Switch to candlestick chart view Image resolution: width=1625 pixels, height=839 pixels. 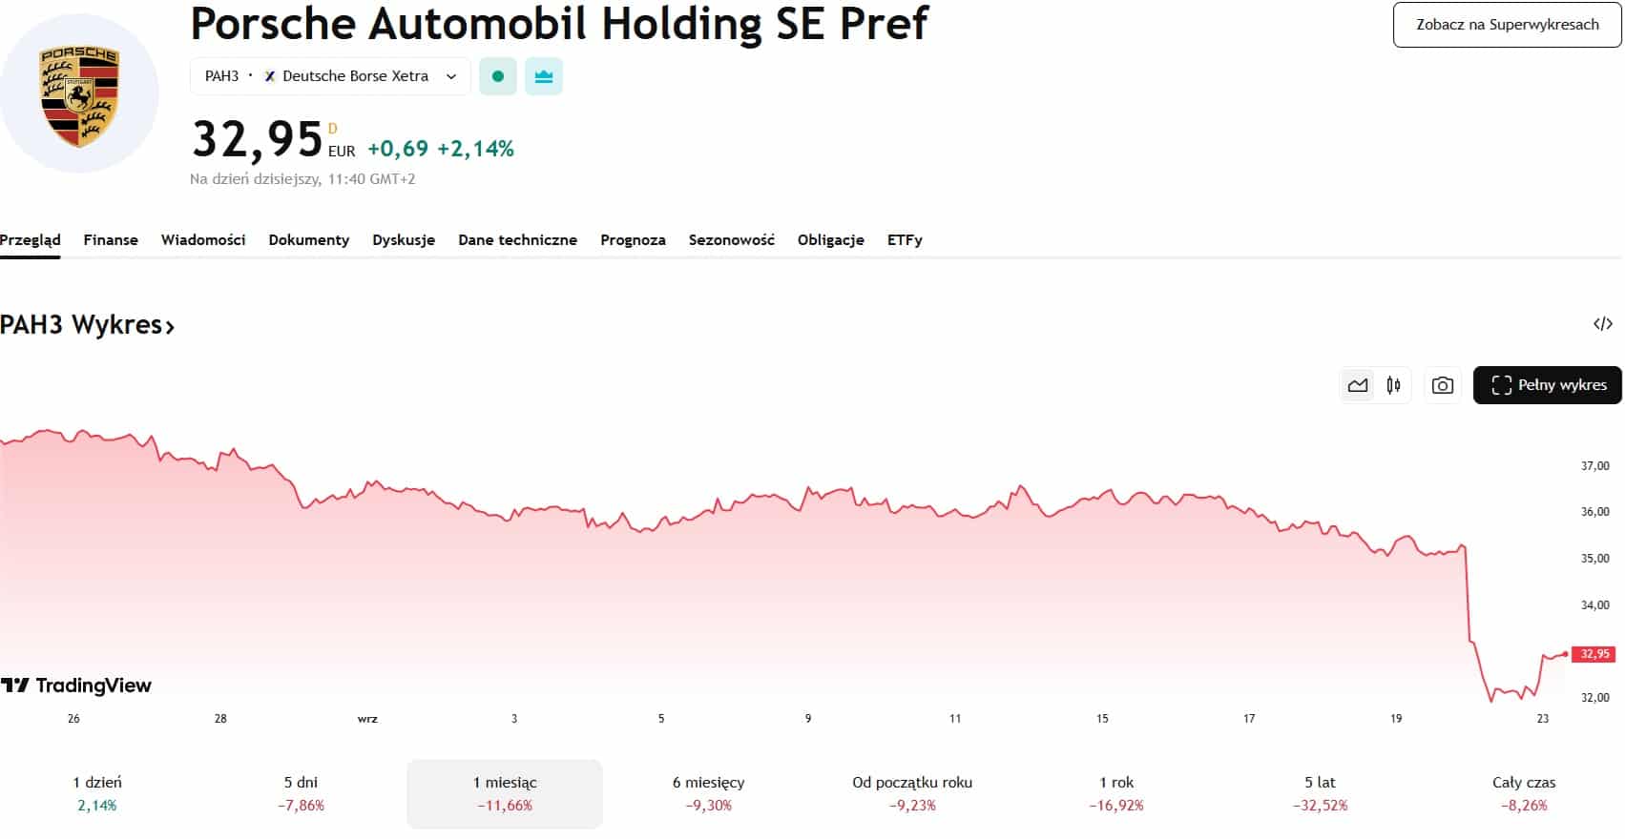[1394, 385]
